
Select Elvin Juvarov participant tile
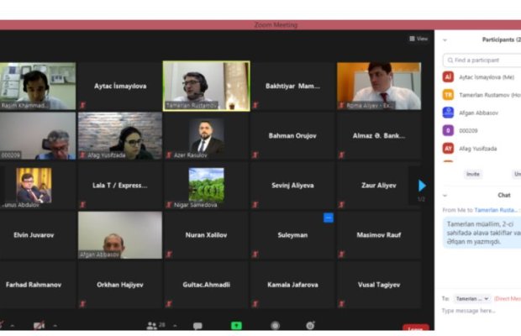pyautogui.click(x=38, y=235)
